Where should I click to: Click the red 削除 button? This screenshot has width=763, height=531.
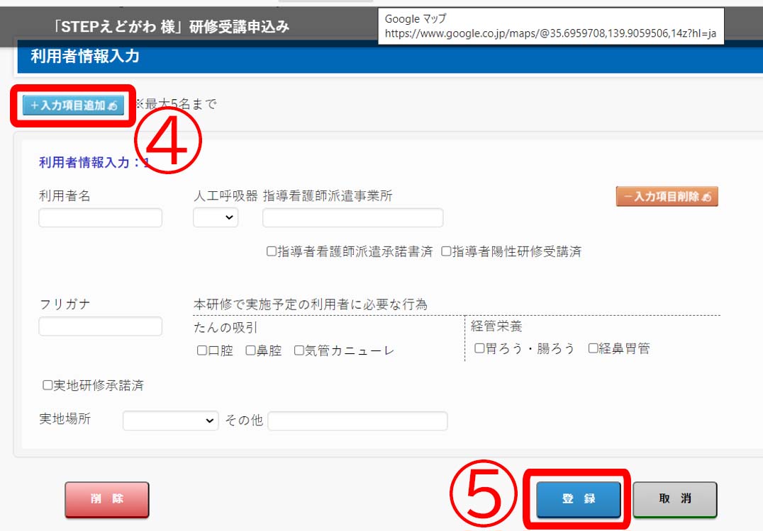click(x=107, y=499)
